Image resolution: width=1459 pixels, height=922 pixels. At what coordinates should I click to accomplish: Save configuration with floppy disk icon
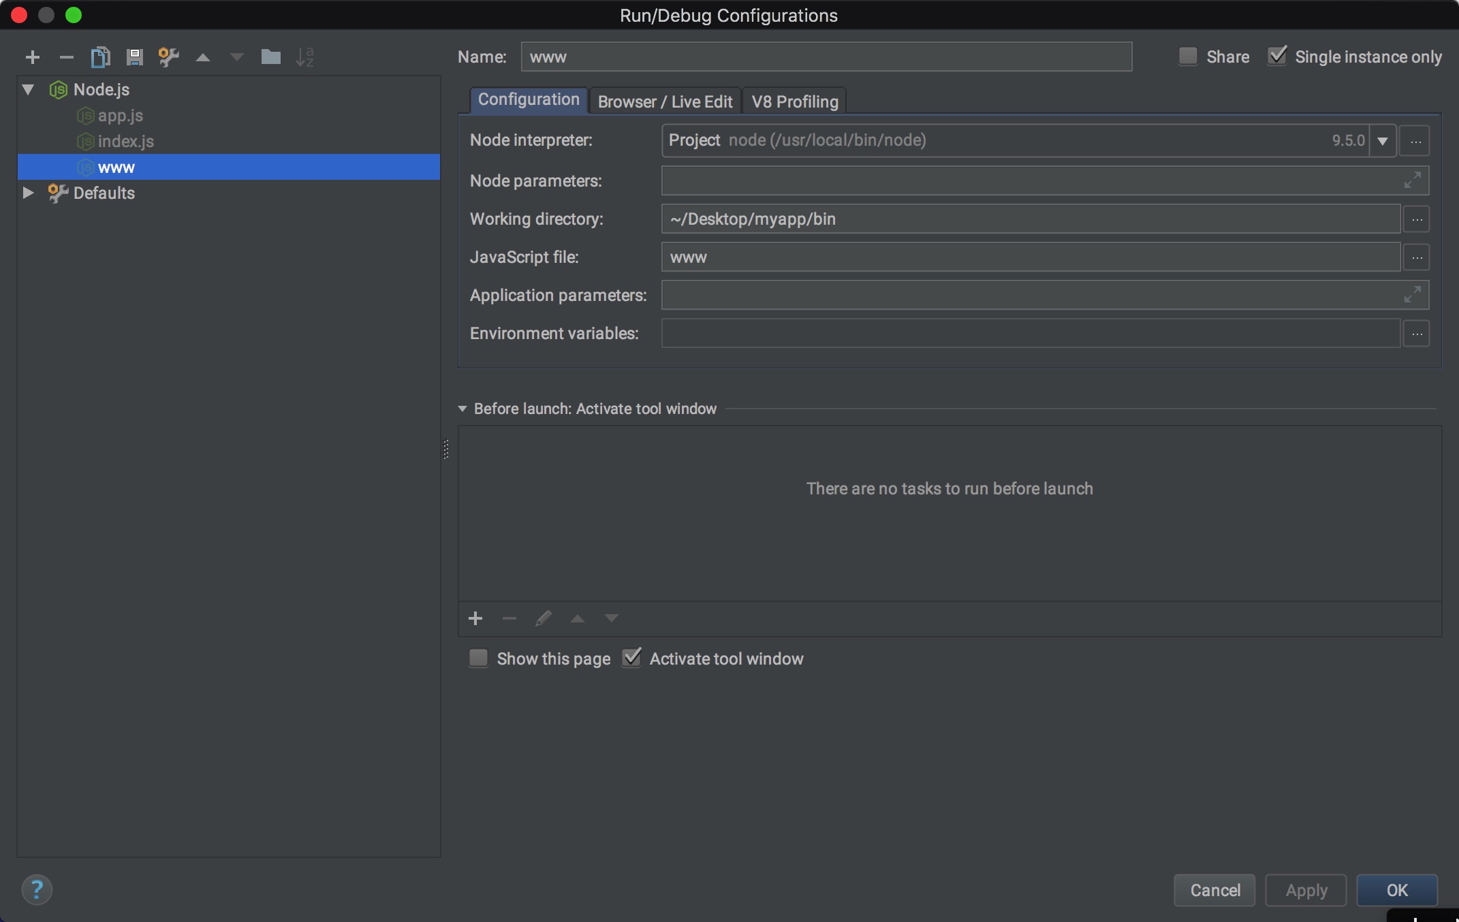pos(134,57)
